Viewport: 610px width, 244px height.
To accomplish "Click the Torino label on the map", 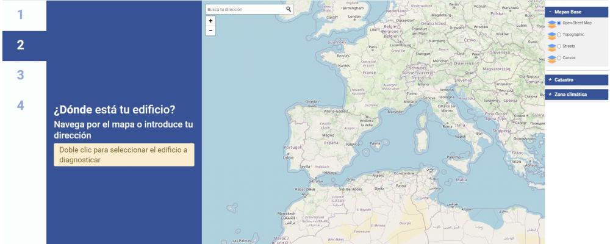I will (x=412, y=94).
